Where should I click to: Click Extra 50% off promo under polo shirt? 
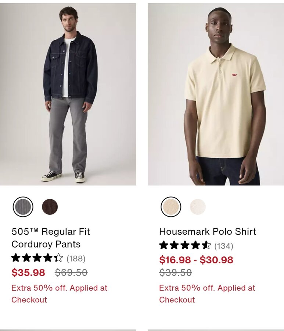207,293
